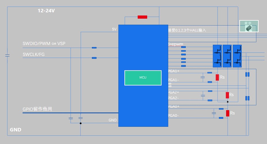Select the 6*epwm label

point(175,45)
